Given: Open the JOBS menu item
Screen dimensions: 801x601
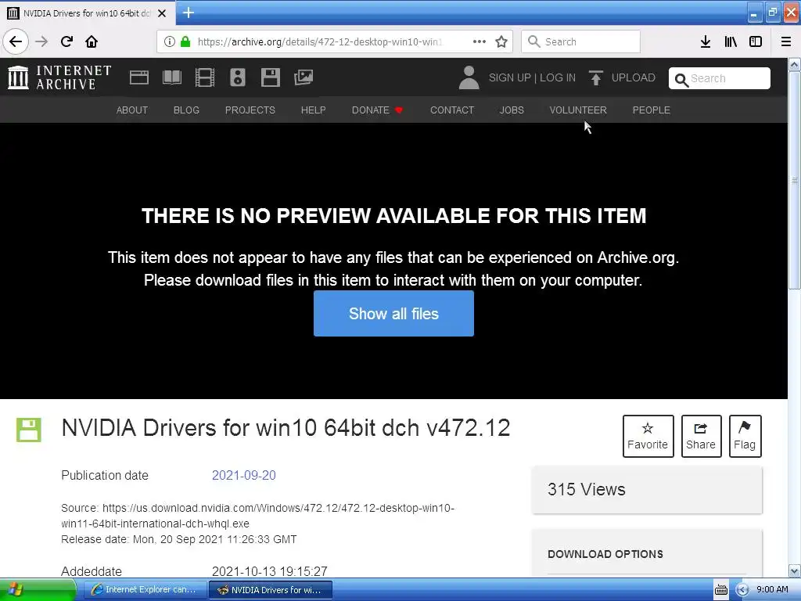Looking at the screenshot, I should 512,110.
